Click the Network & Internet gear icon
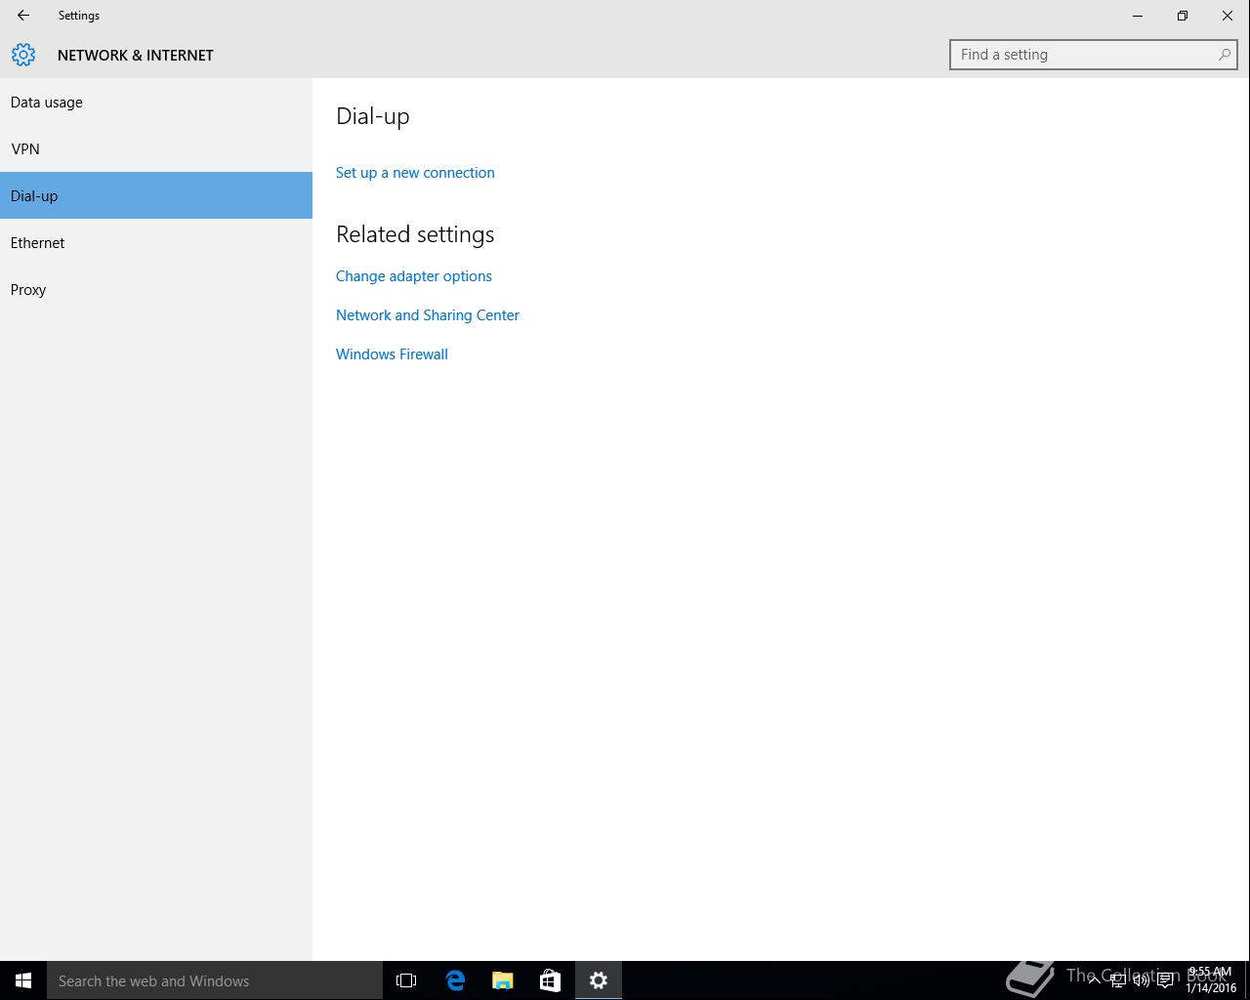1250x1000 pixels. [23, 55]
